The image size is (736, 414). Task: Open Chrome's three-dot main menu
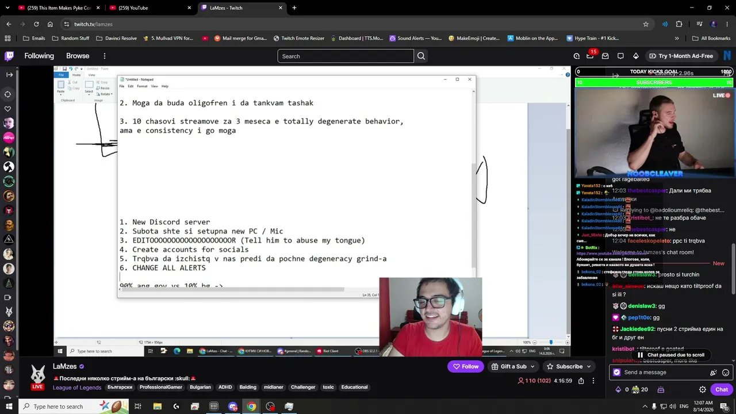click(727, 24)
